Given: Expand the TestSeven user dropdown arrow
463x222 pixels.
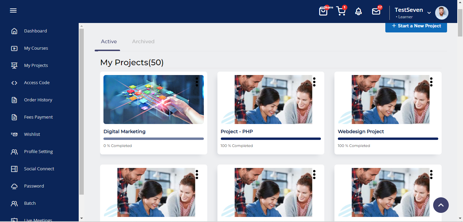Looking at the screenshot, I should (429, 13).
